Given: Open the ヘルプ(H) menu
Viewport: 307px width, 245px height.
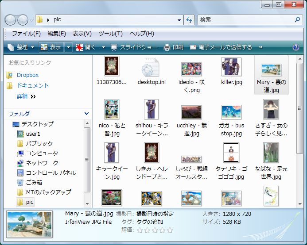Looking at the screenshot, I should click(142, 34).
